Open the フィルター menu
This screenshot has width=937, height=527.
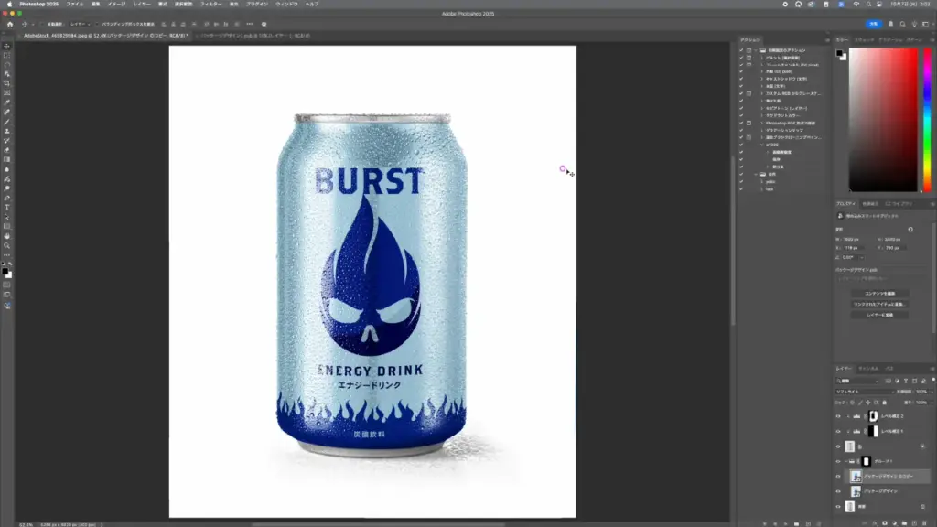point(210,4)
